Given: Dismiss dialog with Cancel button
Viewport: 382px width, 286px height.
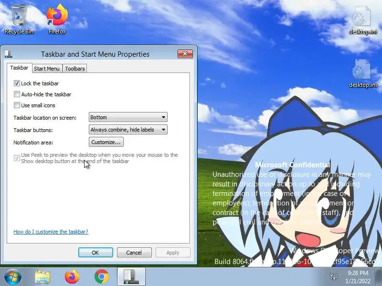Looking at the screenshot, I should [134, 253].
